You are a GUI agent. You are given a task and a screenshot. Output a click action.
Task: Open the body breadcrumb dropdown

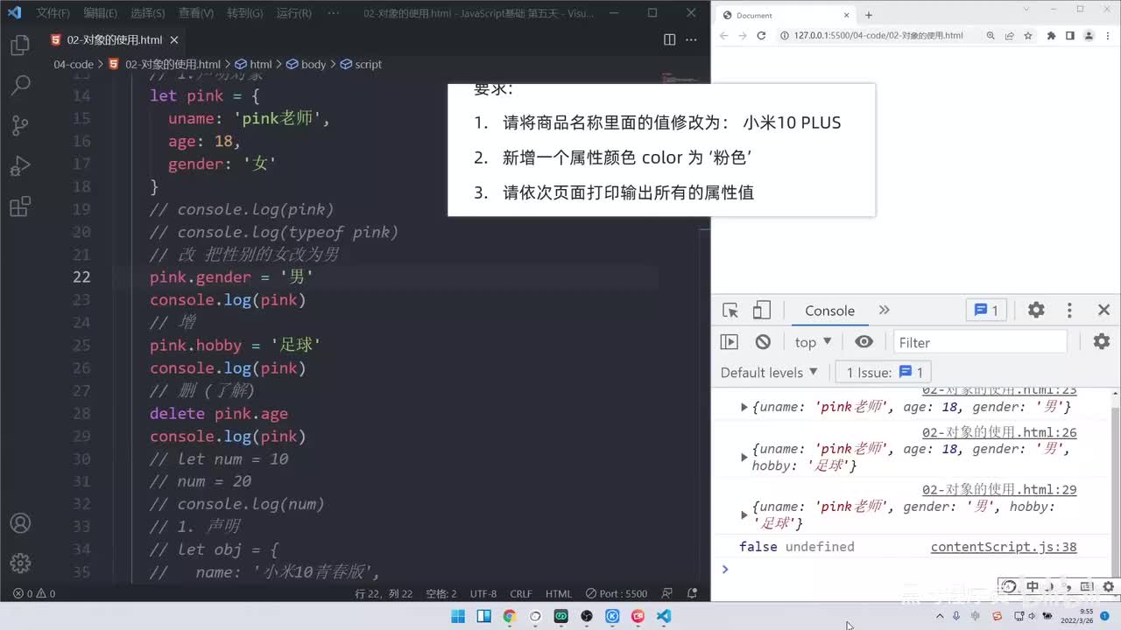pyautogui.click(x=307, y=64)
